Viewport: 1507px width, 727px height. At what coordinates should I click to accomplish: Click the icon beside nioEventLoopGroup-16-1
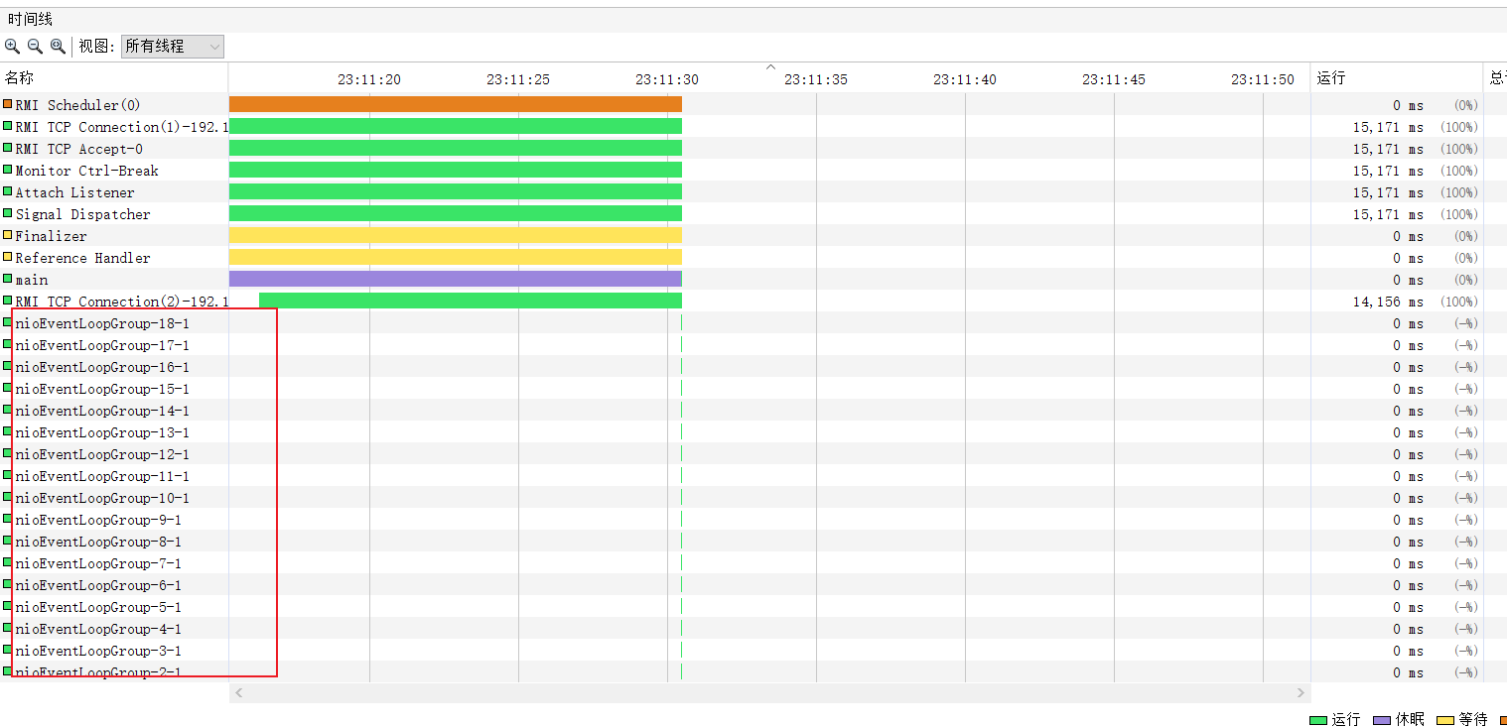8,366
